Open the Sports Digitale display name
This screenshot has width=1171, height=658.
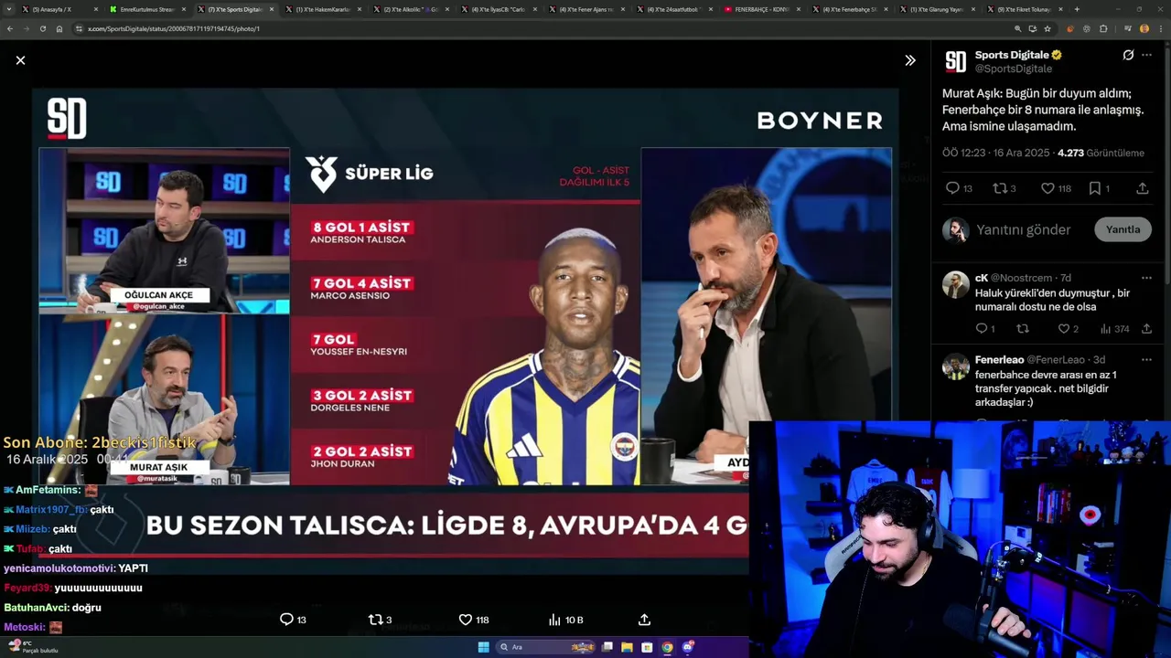pos(1012,55)
